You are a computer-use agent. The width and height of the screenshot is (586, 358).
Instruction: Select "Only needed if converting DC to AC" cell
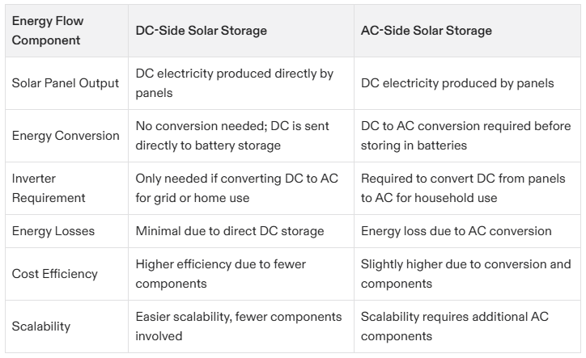pyautogui.click(x=234, y=188)
